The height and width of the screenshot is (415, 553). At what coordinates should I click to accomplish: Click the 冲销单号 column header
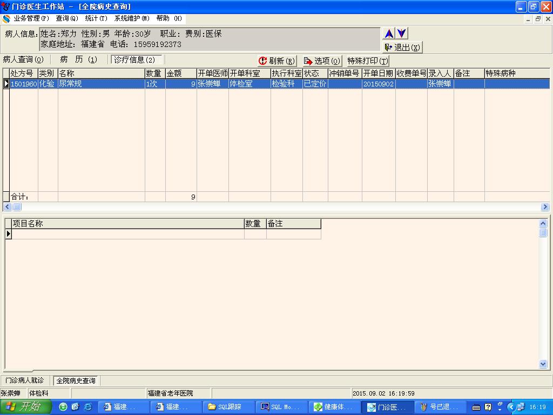click(345, 73)
